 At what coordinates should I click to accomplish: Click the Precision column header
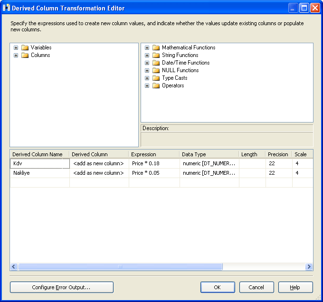click(279, 154)
